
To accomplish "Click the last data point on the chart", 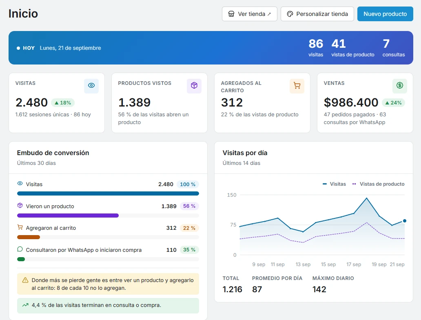I will 405,221.
